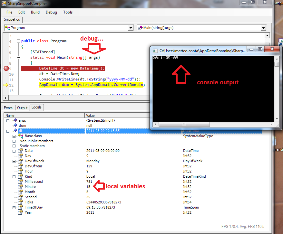The height and width of the screenshot is (234, 283).
Task: Click the Main method icon in right combo
Action: pyautogui.click(x=140, y=28)
